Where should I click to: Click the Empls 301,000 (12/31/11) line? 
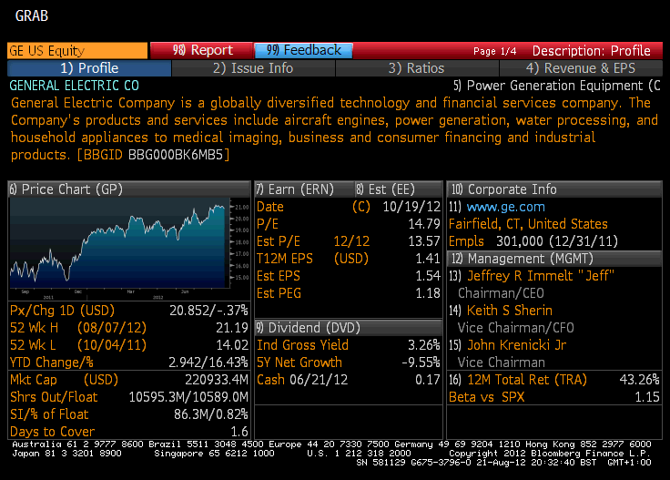[x=533, y=241]
